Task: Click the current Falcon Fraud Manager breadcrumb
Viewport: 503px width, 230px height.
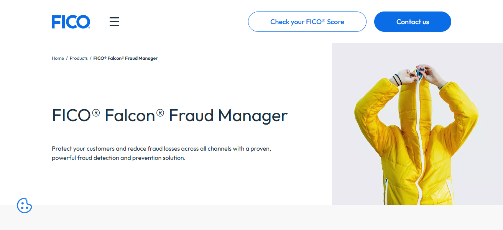Action: [x=125, y=58]
